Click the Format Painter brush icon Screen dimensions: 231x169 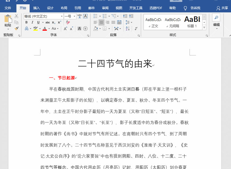point(16,28)
